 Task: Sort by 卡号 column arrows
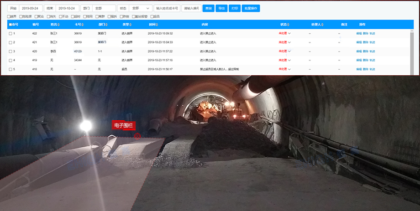tap(82, 24)
